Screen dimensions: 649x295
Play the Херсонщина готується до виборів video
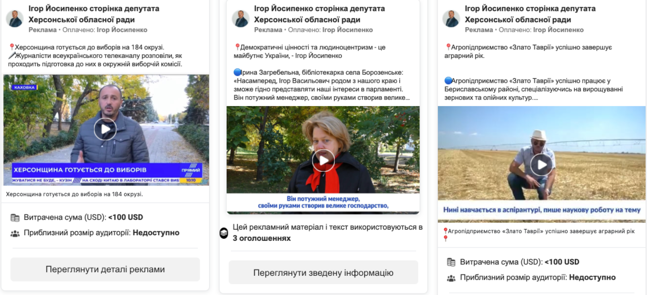[105, 129]
